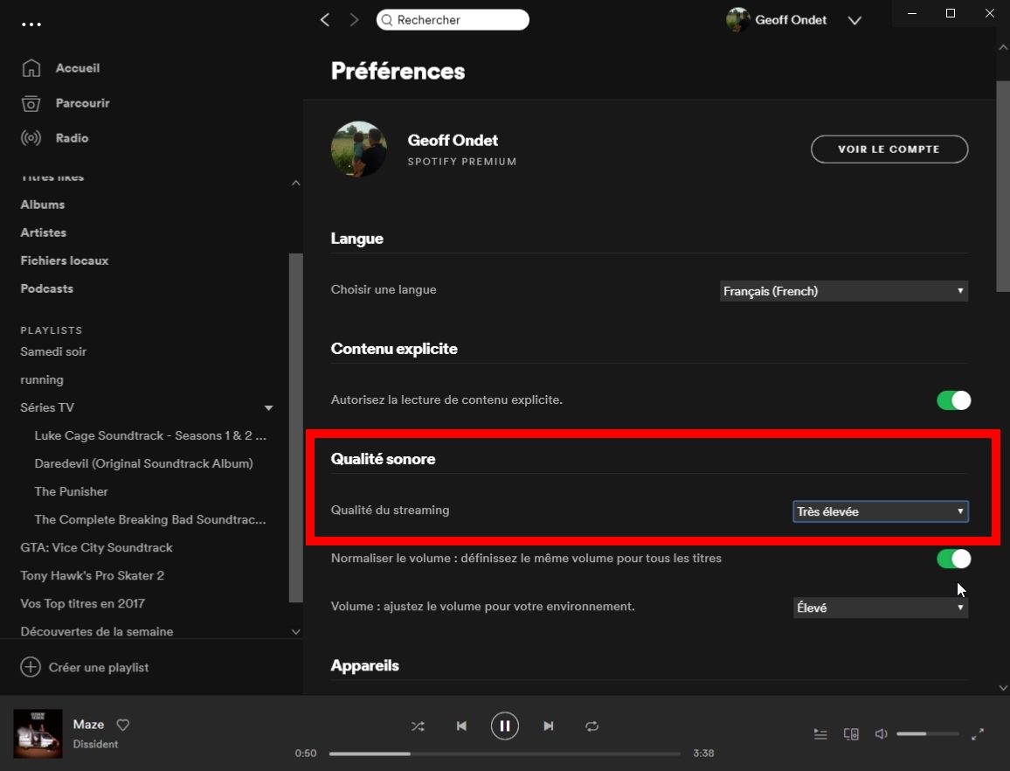This screenshot has height=771, width=1010.
Task: Click the preferences scrollbar down arrow
Action: pos(1003,688)
